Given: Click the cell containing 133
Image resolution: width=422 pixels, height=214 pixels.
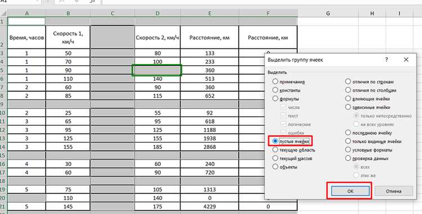Looking at the screenshot, I should (209, 53).
